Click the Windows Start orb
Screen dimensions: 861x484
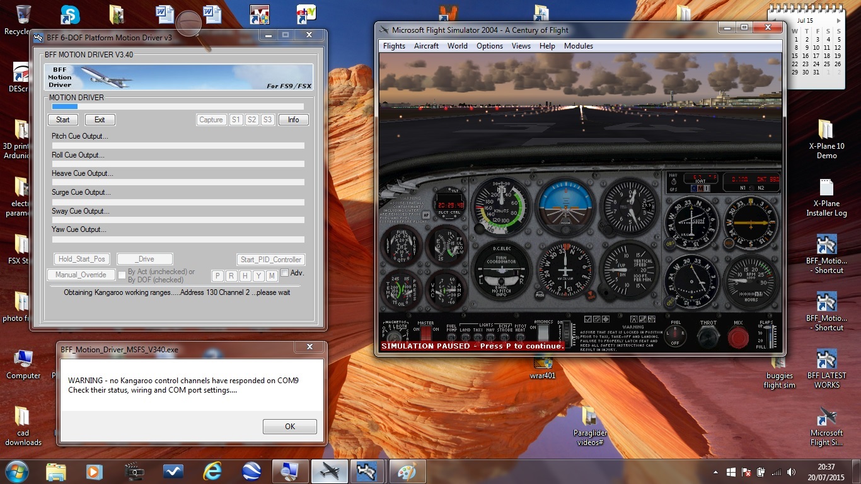coord(16,471)
